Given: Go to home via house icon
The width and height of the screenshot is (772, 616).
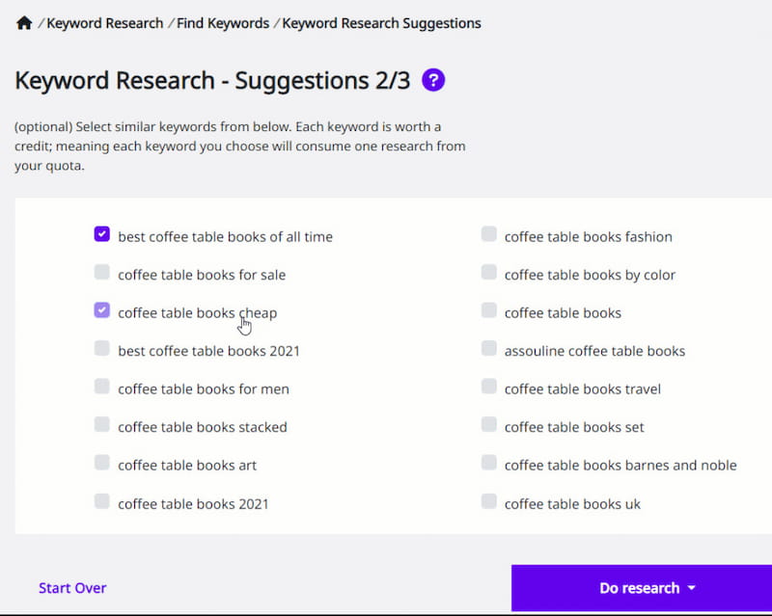Looking at the screenshot, I should (x=23, y=23).
